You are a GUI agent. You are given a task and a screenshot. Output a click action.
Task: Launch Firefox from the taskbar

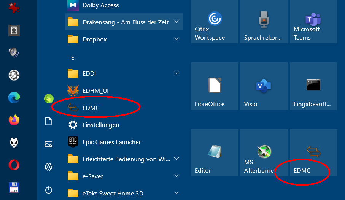(14, 120)
